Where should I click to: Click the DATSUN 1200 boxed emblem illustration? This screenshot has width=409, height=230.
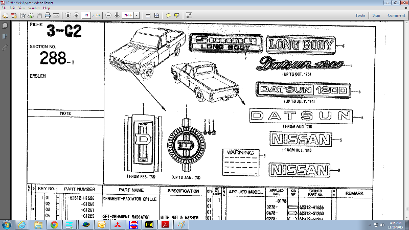click(303, 90)
